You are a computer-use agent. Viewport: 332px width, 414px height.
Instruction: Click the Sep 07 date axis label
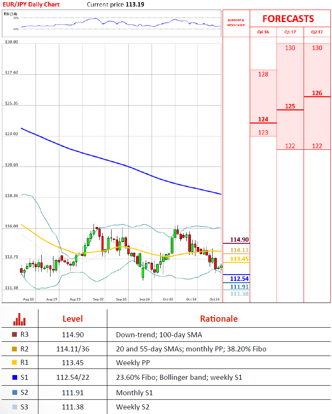click(x=98, y=299)
